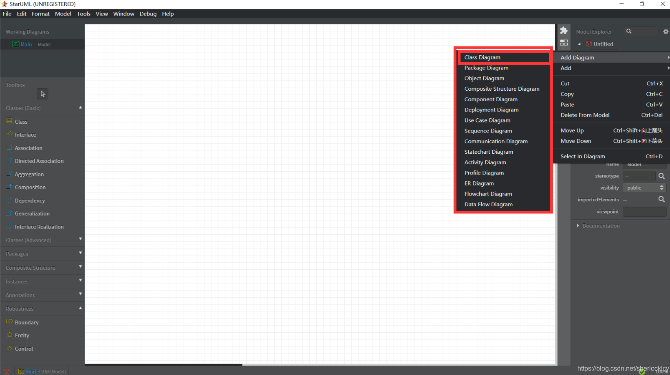Viewport: 670px width, 375px height.
Task: Open the Tools menu
Action: [x=84, y=14]
